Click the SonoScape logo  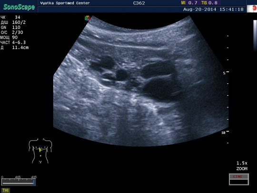[x=19, y=7]
